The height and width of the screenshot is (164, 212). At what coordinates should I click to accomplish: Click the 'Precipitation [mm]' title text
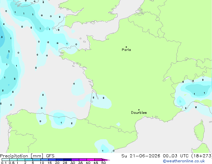22,156
